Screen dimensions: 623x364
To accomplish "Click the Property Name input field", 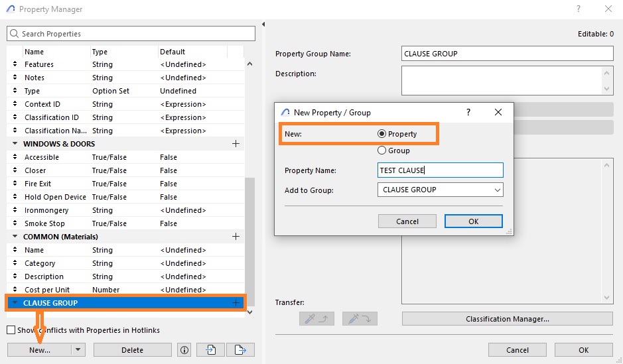I will (441, 170).
